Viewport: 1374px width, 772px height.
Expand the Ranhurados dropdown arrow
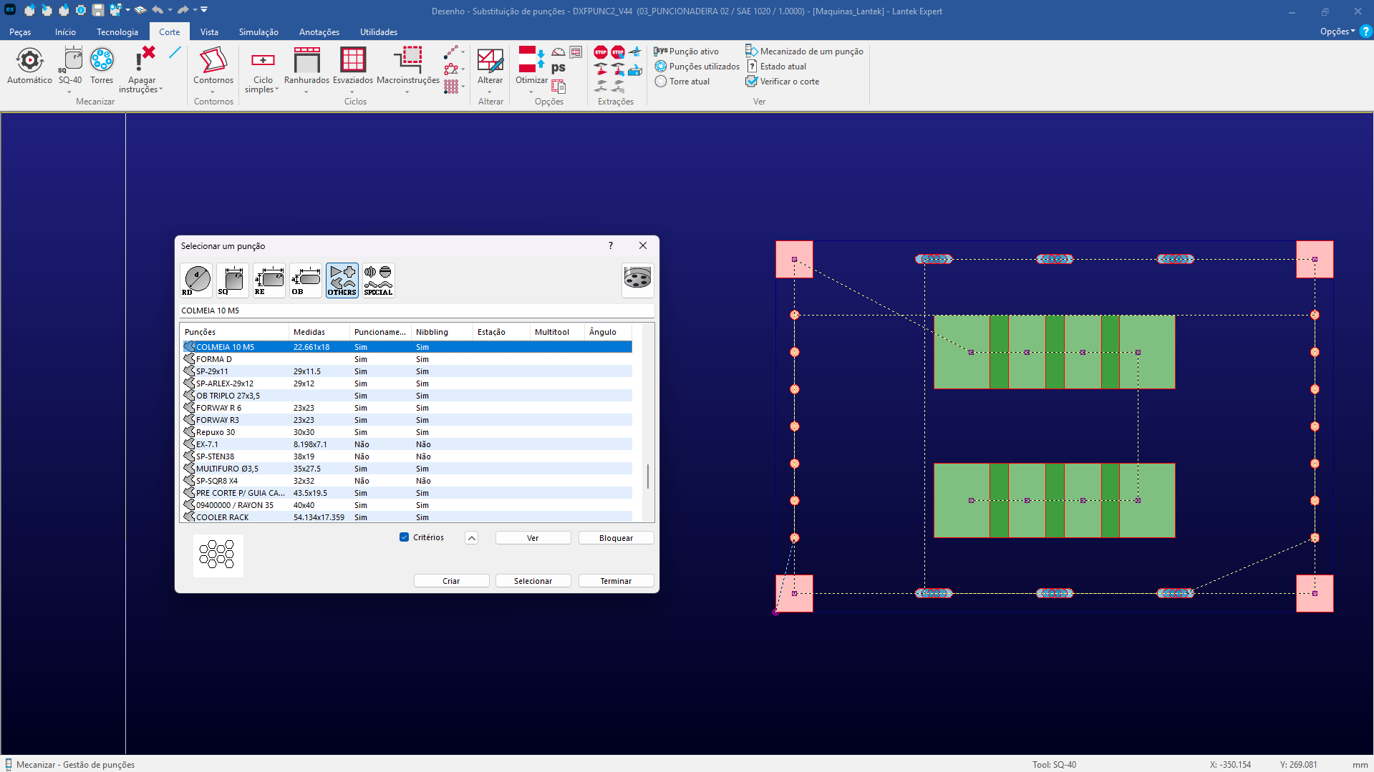point(306,92)
